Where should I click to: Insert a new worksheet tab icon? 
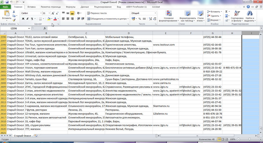[36, 136]
